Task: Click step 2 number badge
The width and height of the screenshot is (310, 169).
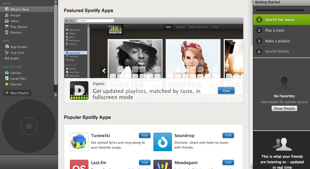Action: (x=259, y=30)
